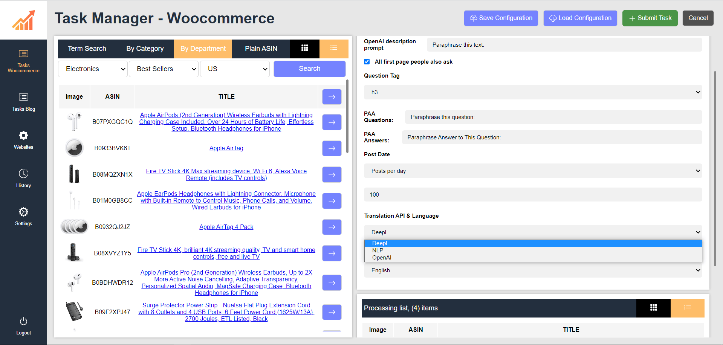
Task: Click the posts per day value 100 field
Action: point(533,195)
